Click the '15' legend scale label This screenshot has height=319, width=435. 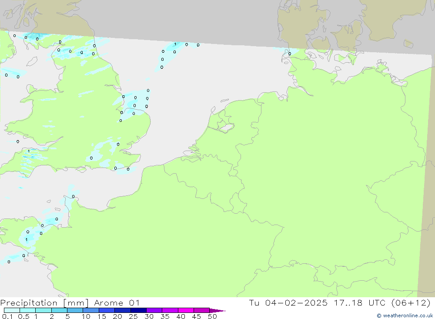click(x=102, y=316)
